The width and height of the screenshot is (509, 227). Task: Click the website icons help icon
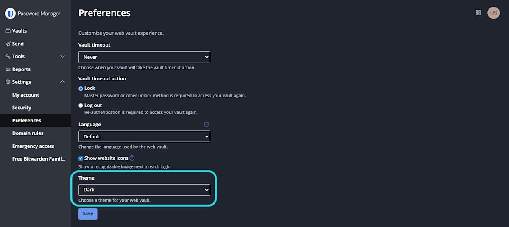(132, 158)
